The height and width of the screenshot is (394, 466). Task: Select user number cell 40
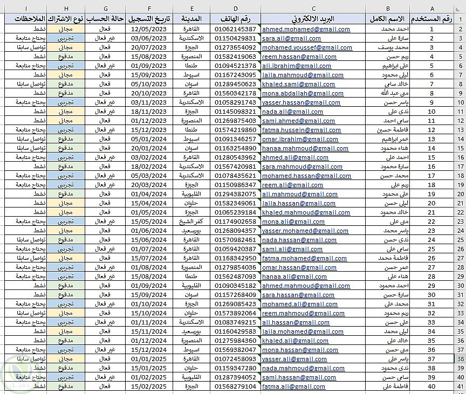[432, 386]
